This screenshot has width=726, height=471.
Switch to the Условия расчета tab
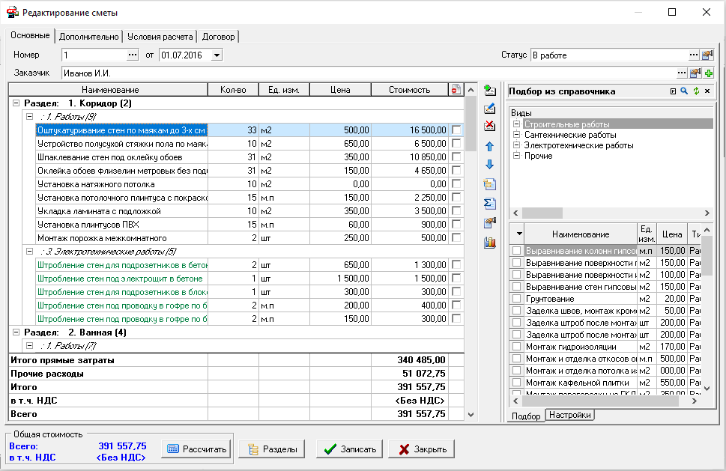pyautogui.click(x=160, y=37)
